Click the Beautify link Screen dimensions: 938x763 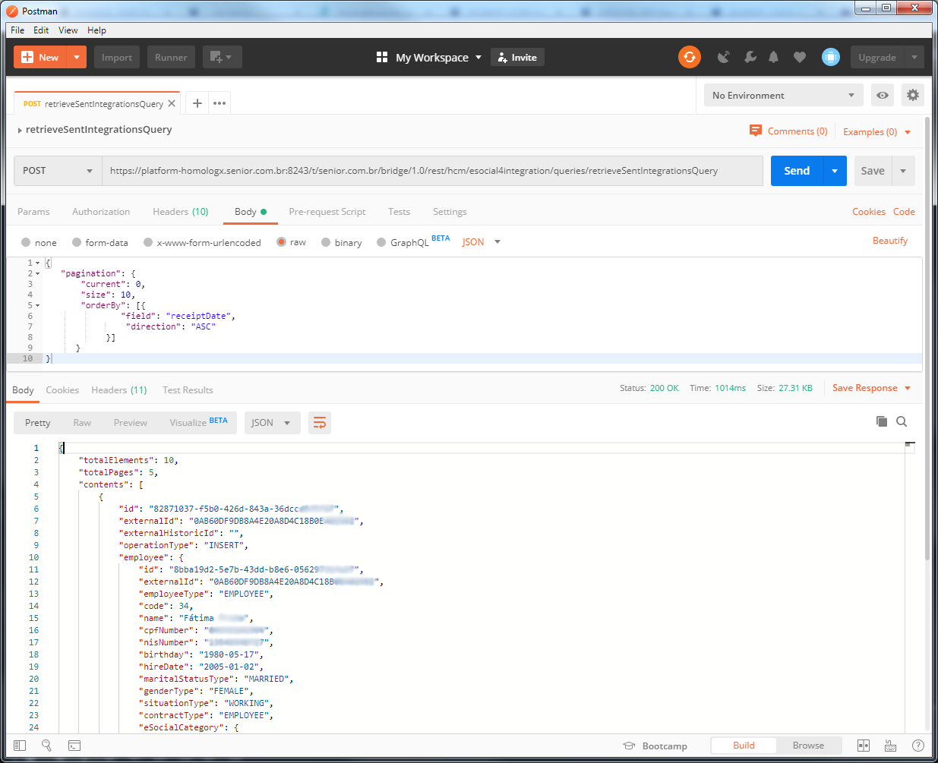[x=889, y=241]
